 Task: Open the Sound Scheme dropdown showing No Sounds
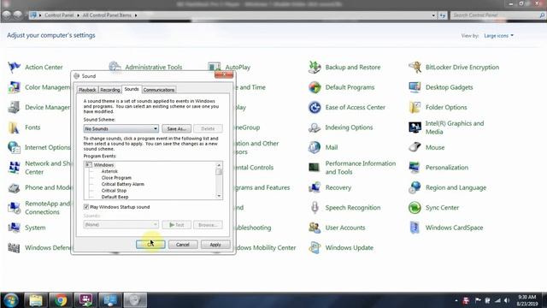121,129
